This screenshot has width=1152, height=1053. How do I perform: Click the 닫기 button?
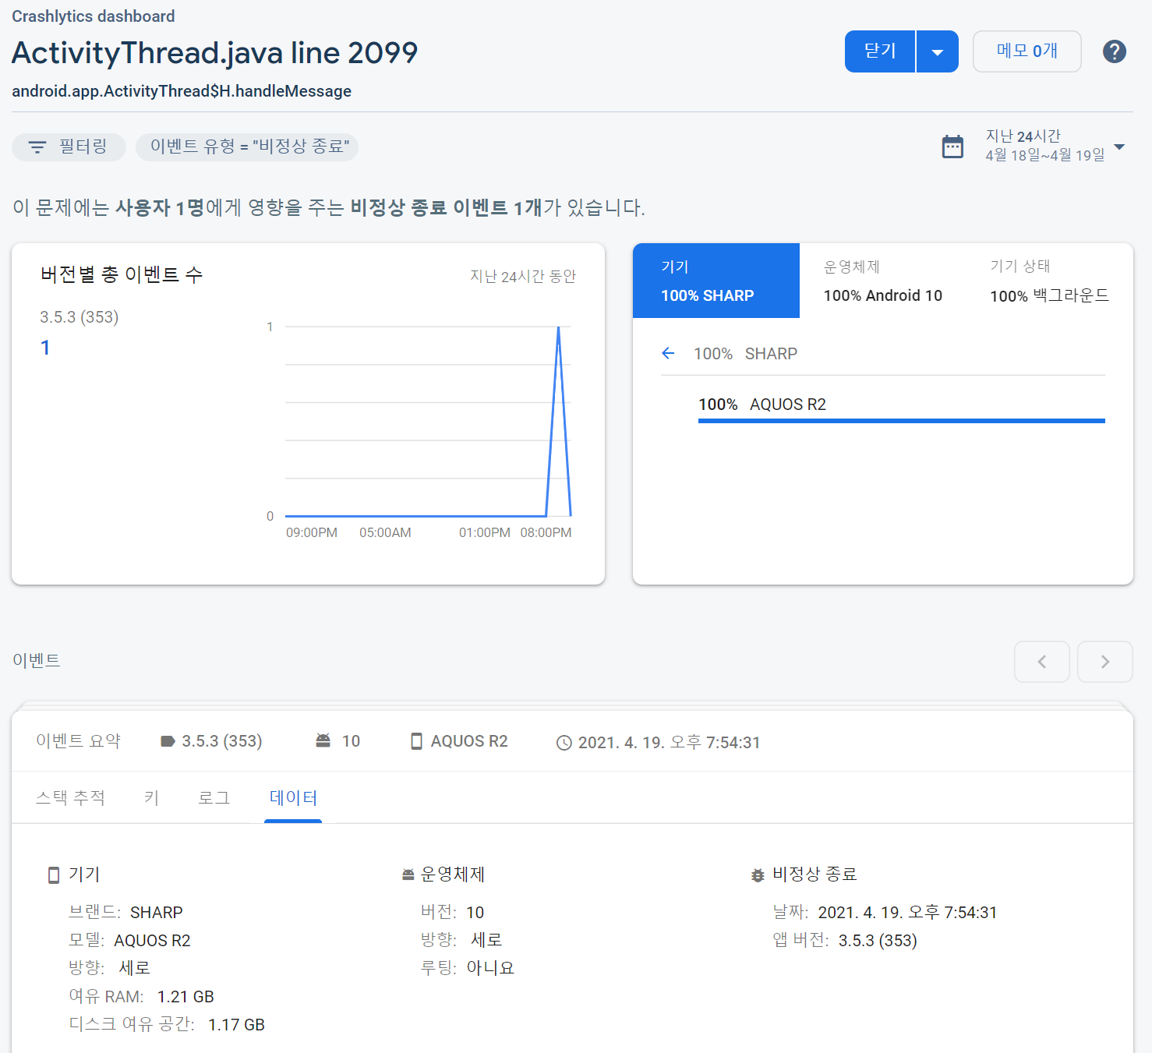(x=880, y=51)
